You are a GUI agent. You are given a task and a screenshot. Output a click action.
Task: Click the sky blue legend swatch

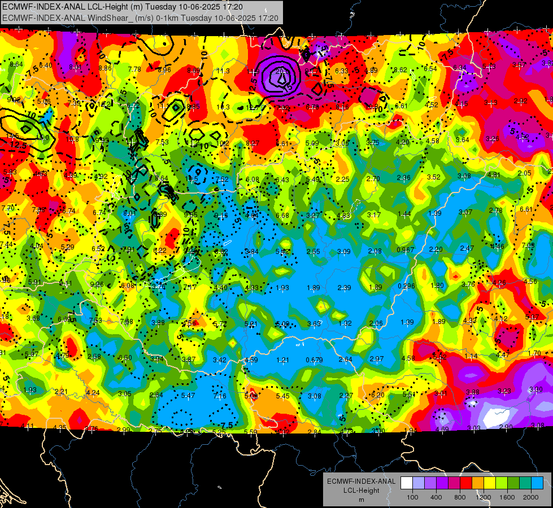coord(537,483)
